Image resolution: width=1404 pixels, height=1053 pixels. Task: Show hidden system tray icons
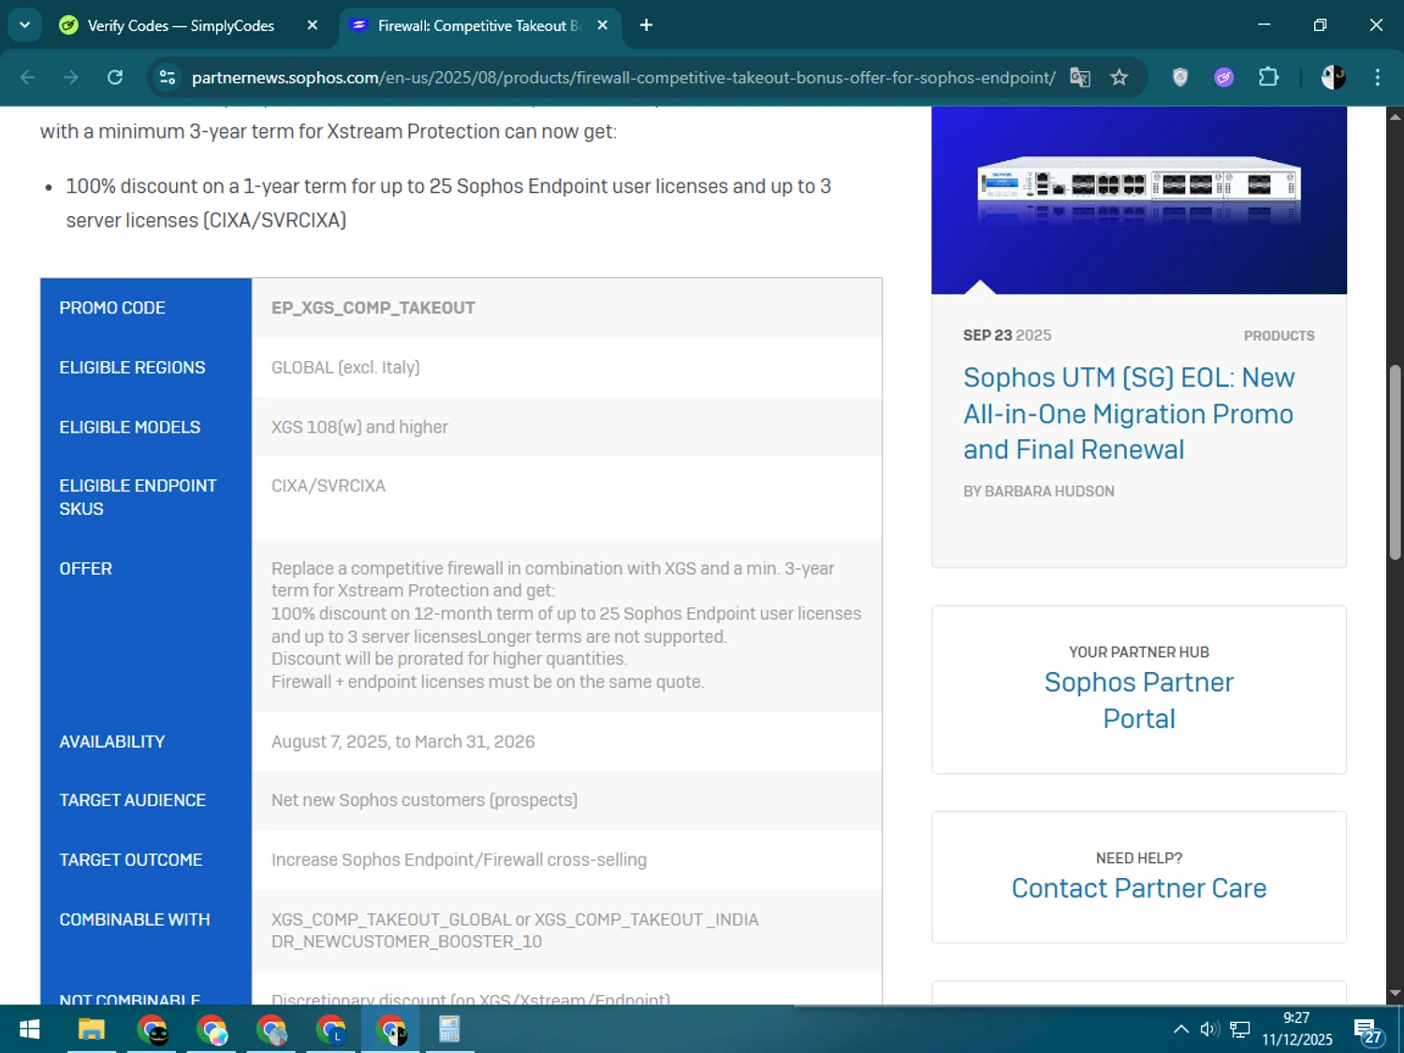pos(1181,1030)
